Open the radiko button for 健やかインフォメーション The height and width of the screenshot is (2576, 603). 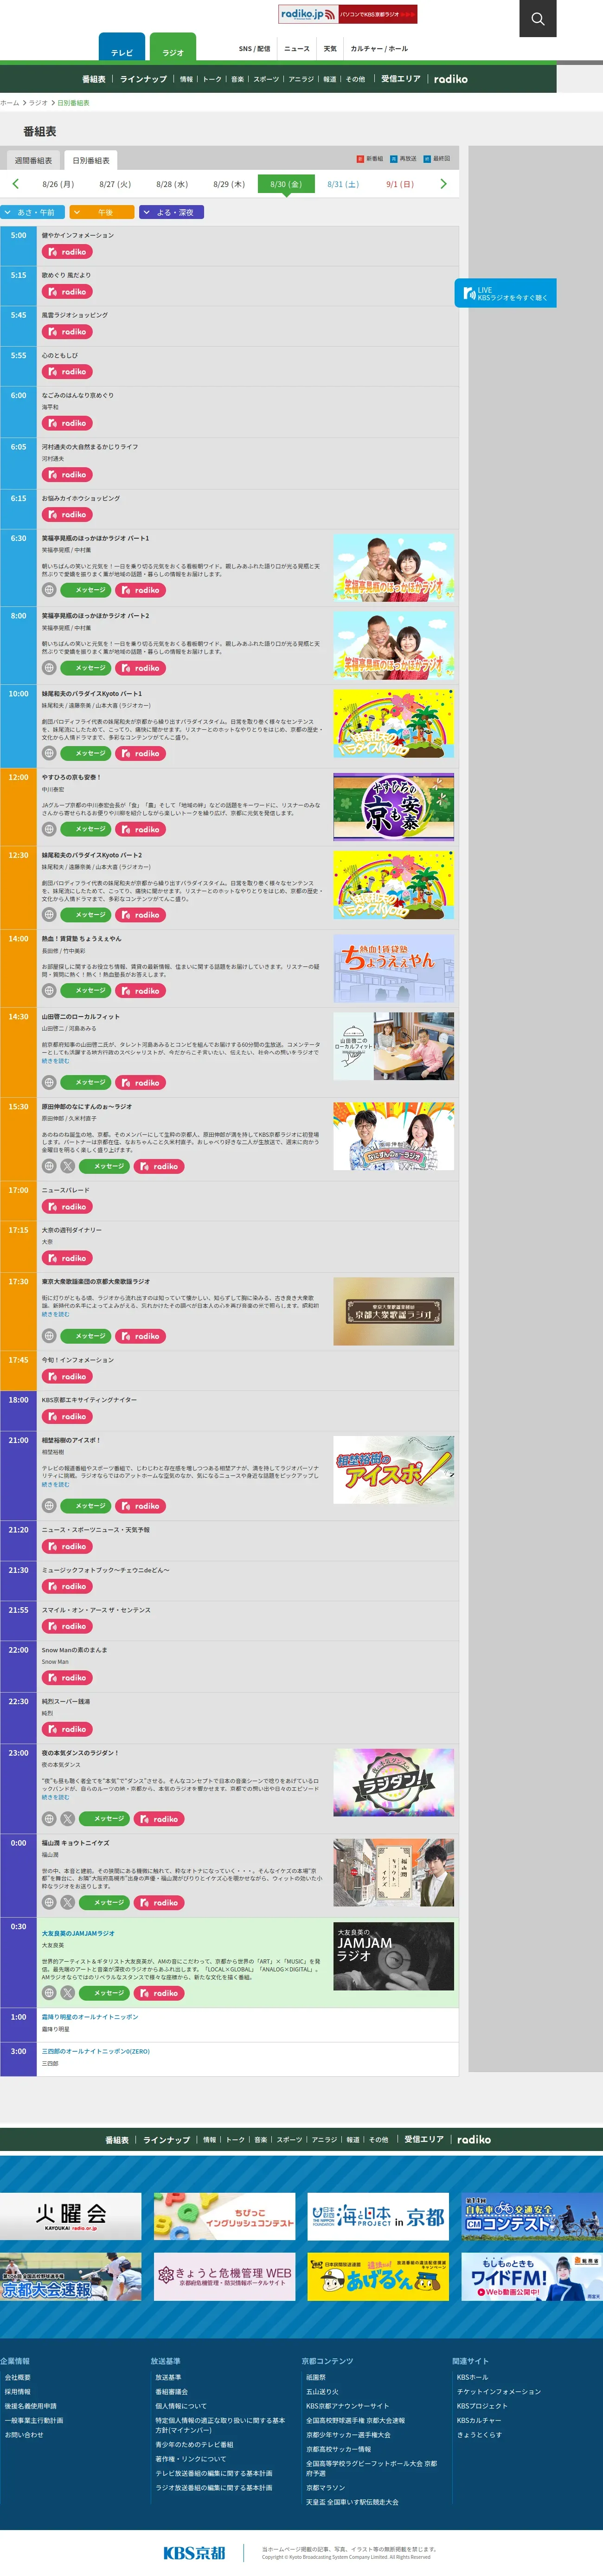pos(67,252)
